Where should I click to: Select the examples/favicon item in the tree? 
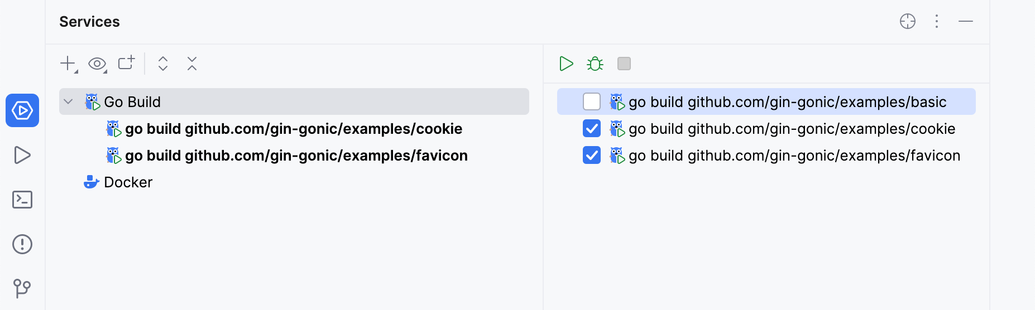point(296,156)
